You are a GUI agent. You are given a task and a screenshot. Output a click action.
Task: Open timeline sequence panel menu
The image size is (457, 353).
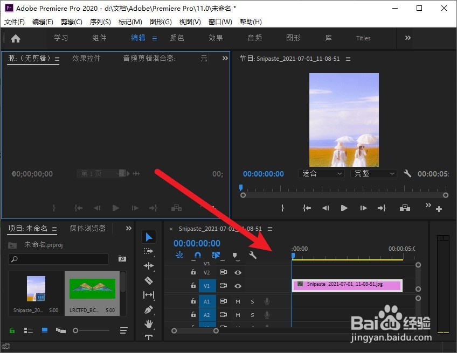tap(270, 229)
